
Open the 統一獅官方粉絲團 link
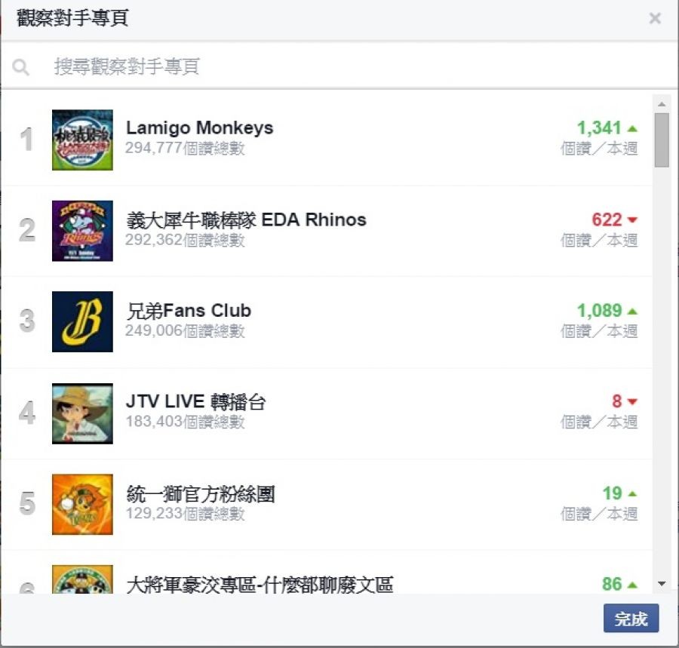201,494
